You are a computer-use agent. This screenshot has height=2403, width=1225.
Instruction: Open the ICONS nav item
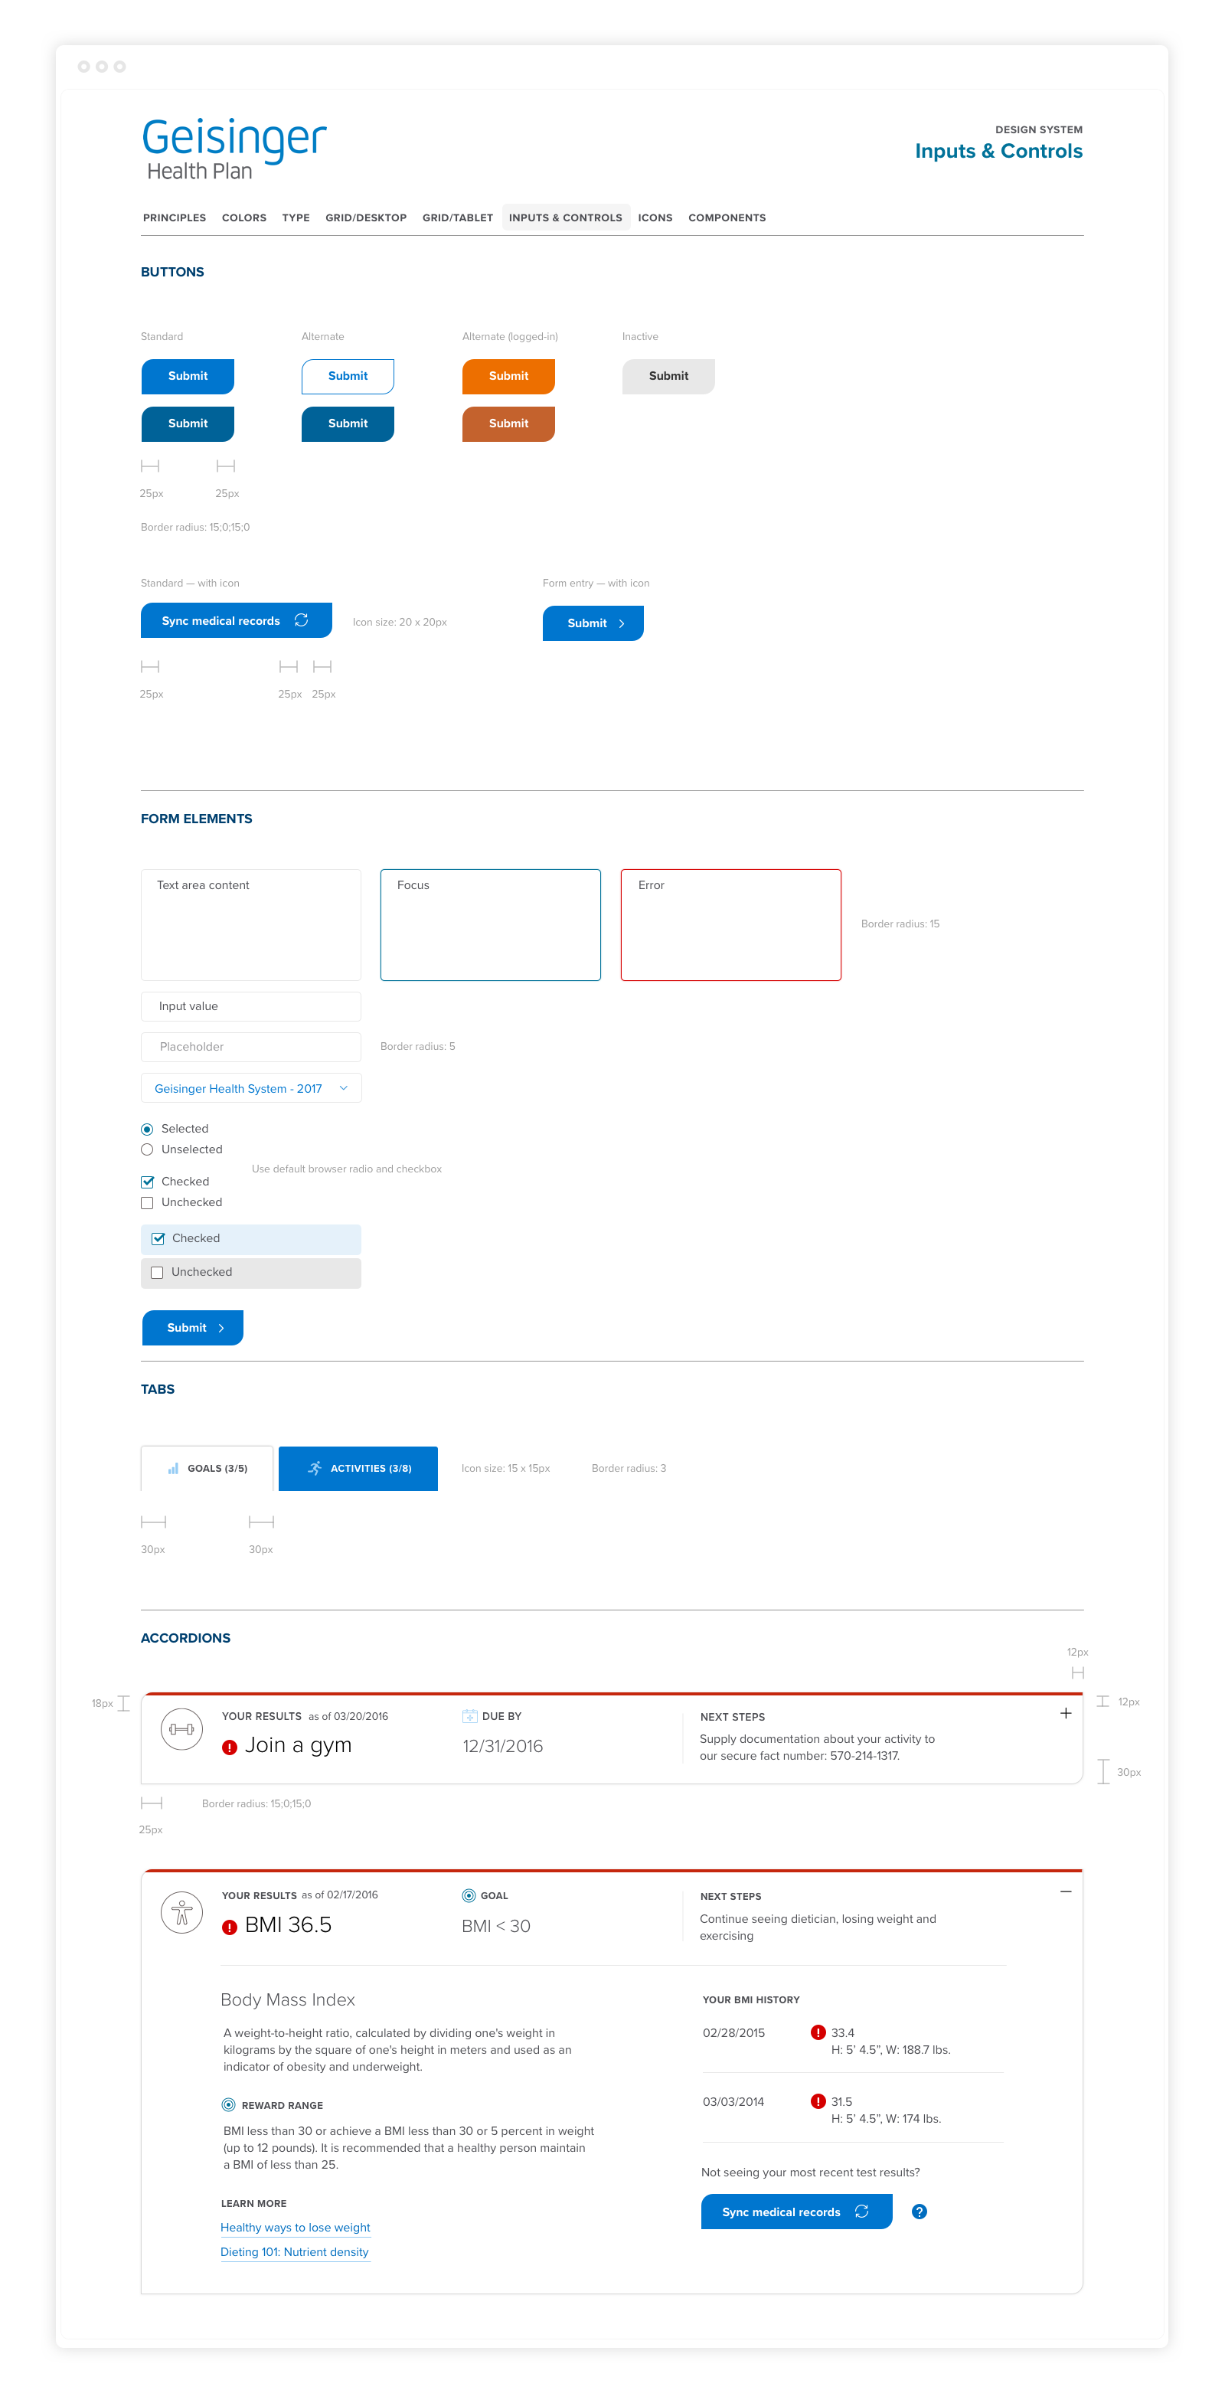click(655, 217)
